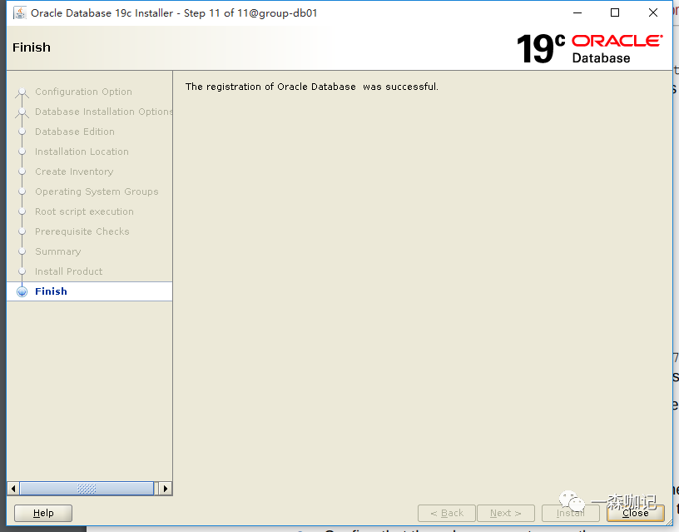Select the Operating System Groups step
This screenshot has width=679, height=532.
pos(97,191)
